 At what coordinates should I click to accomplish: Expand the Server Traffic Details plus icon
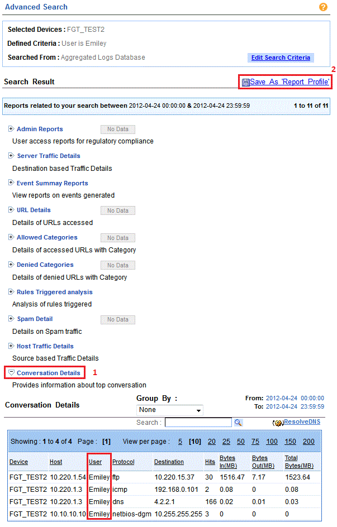pos(11,156)
